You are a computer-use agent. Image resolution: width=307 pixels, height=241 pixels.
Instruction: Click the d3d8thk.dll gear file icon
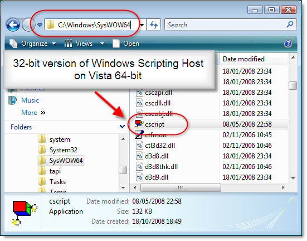(x=139, y=166)
